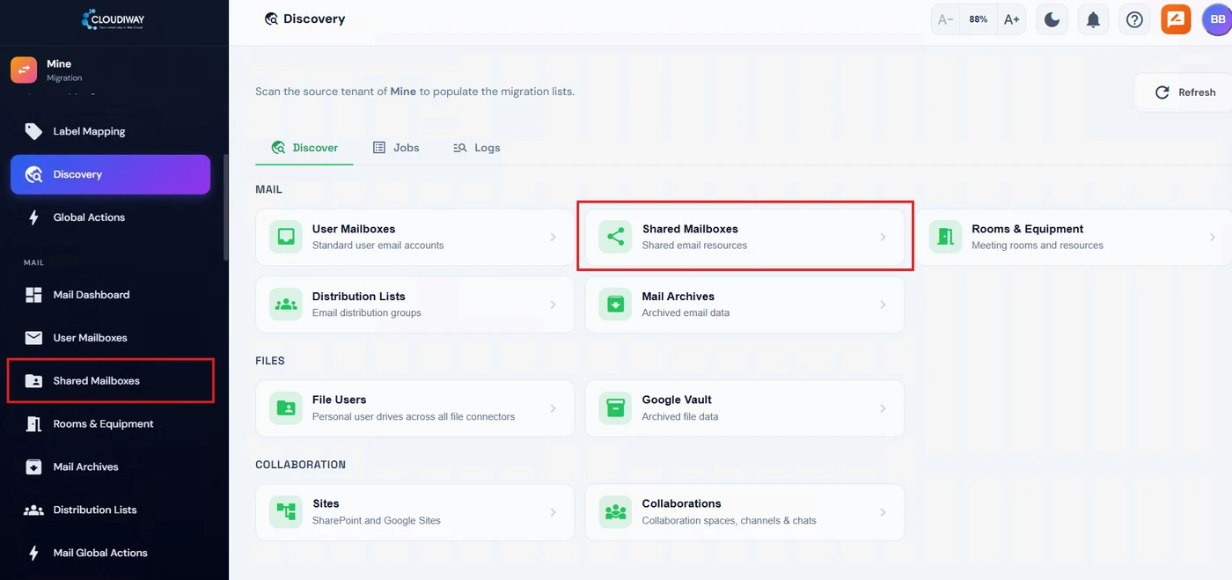
Task: Switch to the Jobs tab
Action: pyautogui.click(x=396, y=148)
